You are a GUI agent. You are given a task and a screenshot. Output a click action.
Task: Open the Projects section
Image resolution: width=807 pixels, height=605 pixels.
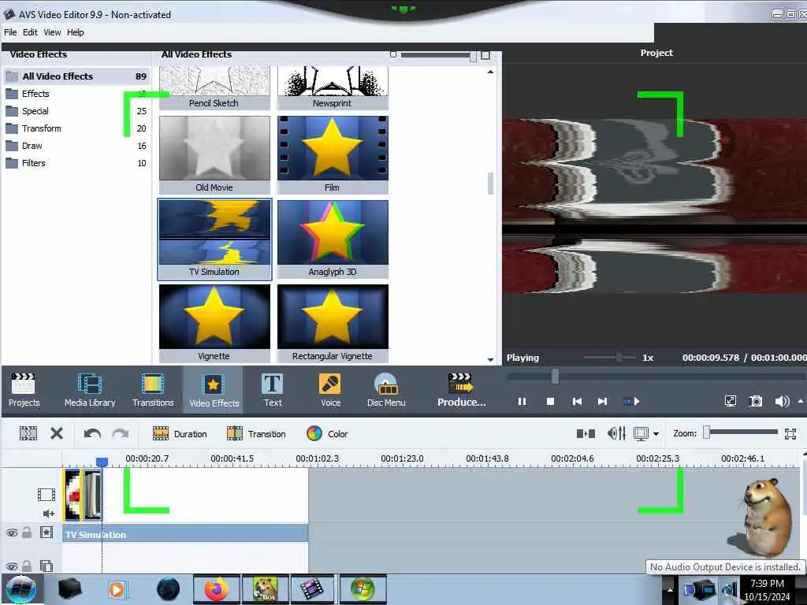pos(24,390)
